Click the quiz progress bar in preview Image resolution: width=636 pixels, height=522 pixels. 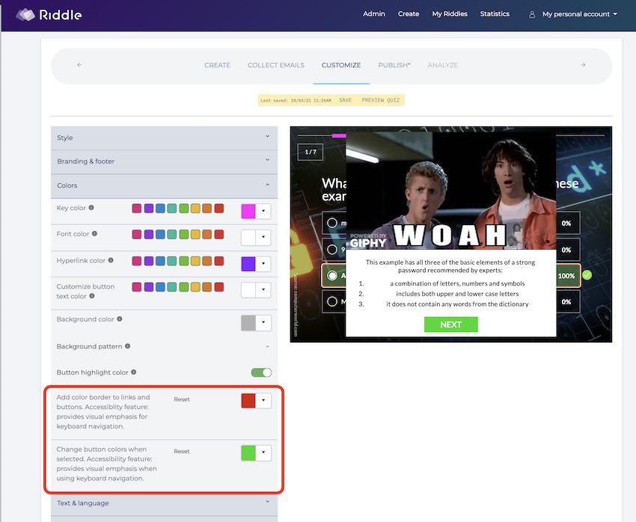(x=450, y=135)
